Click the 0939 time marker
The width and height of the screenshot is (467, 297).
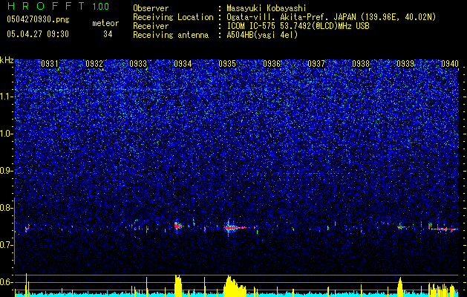(x=405, y=64)
